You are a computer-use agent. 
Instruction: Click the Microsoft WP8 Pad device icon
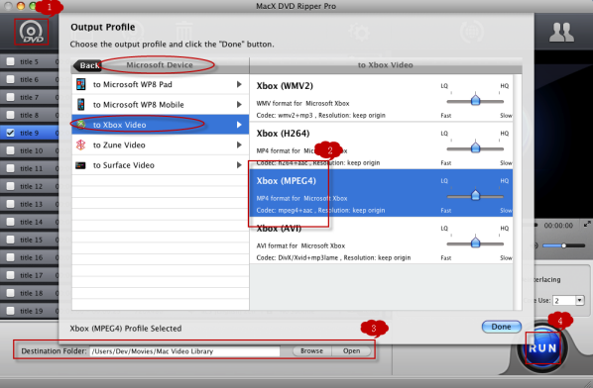(80, 84)
